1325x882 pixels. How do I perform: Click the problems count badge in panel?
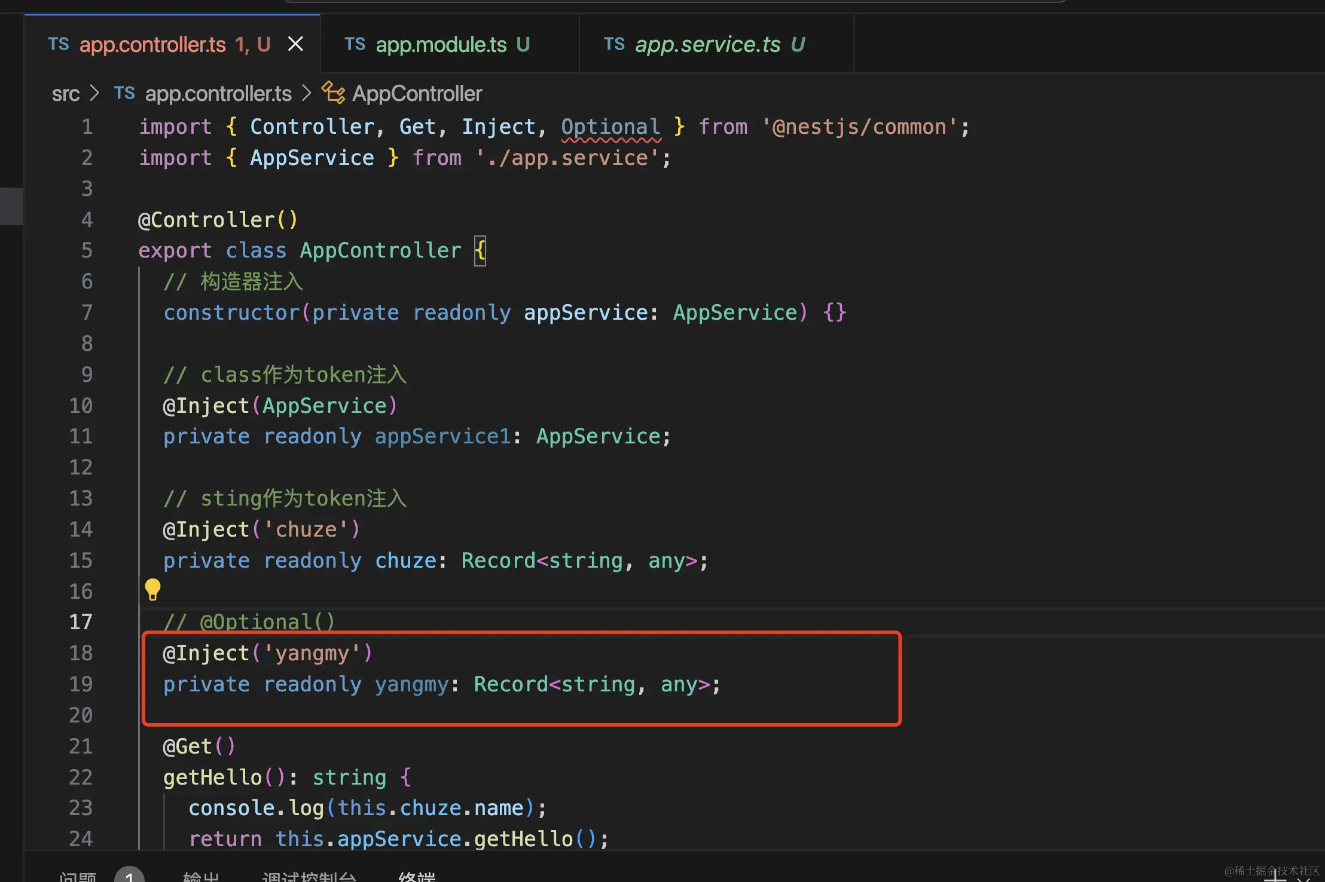pos(129,876)
